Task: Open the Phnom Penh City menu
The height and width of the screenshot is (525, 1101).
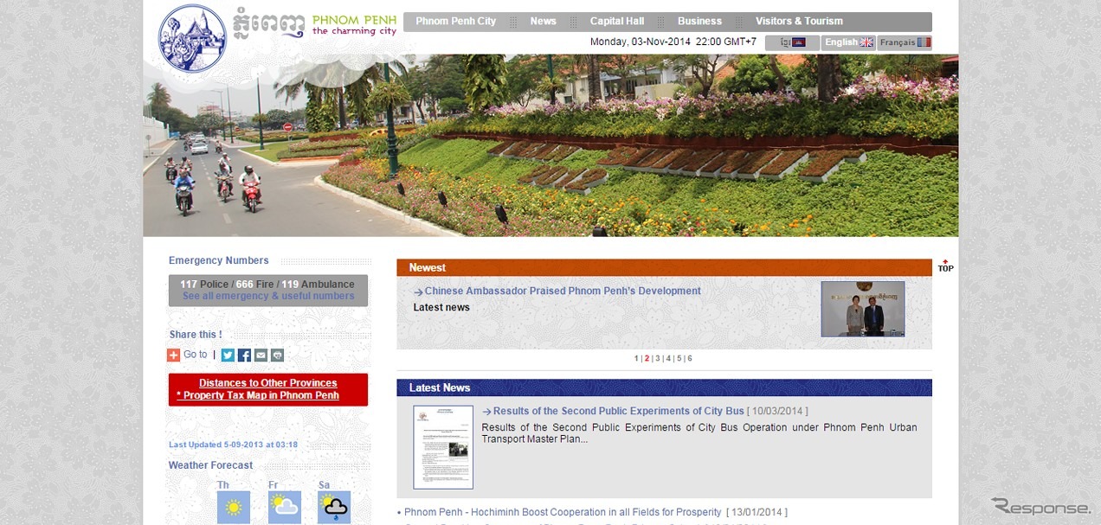Action: tap(455, 22)
